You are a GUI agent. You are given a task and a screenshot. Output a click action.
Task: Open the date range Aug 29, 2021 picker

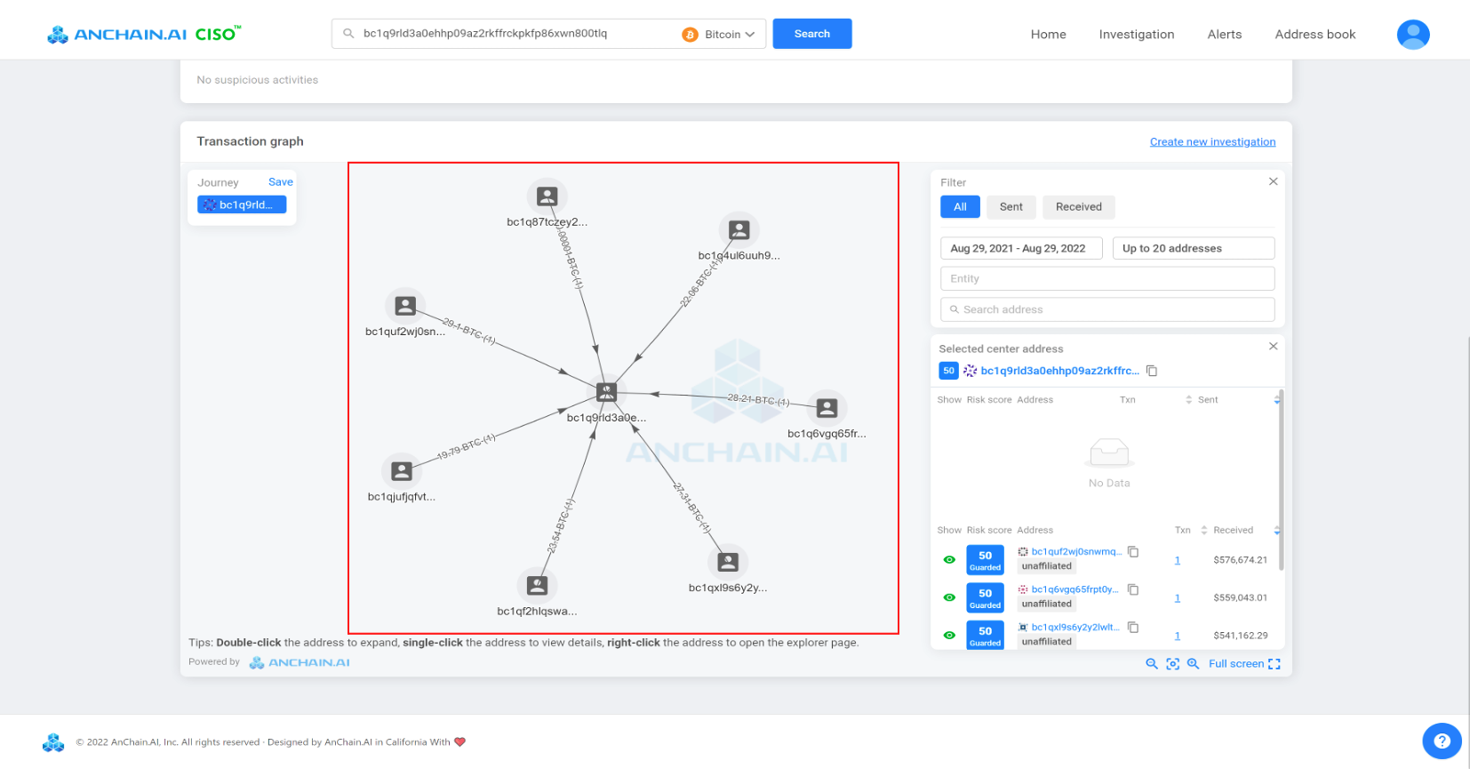click(1021, 249)
